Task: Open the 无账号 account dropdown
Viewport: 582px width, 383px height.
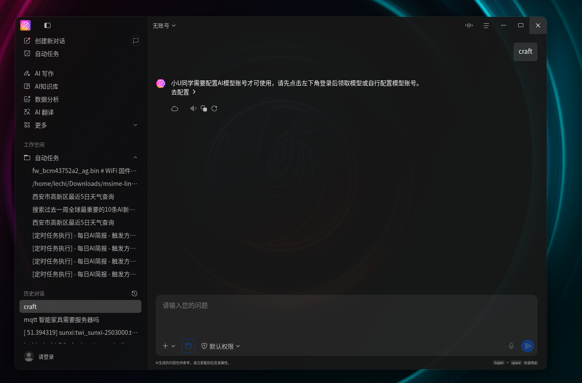Action: [x=164, y=25]
